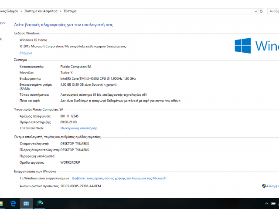Focus the Αναζήτηση search field
The image size is (279, 209).
coord(273,11)
